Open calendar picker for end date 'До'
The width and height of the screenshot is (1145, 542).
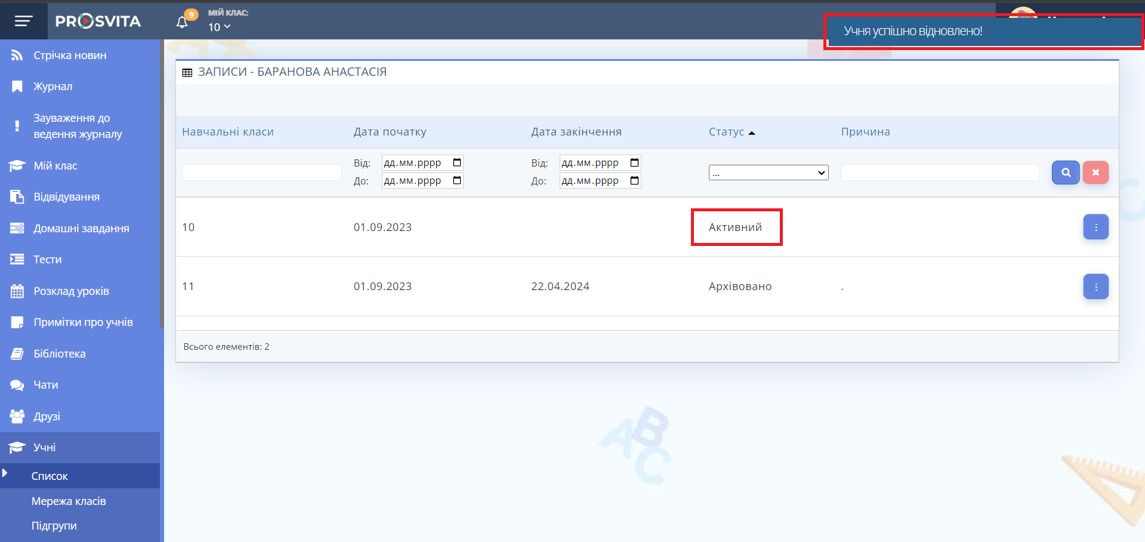634,181
